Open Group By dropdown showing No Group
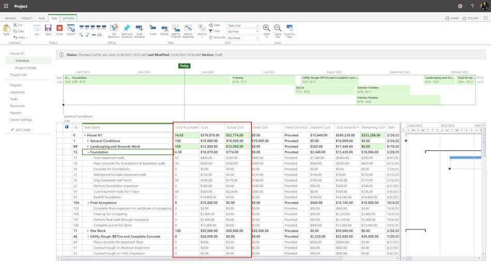 pos(243,38)
